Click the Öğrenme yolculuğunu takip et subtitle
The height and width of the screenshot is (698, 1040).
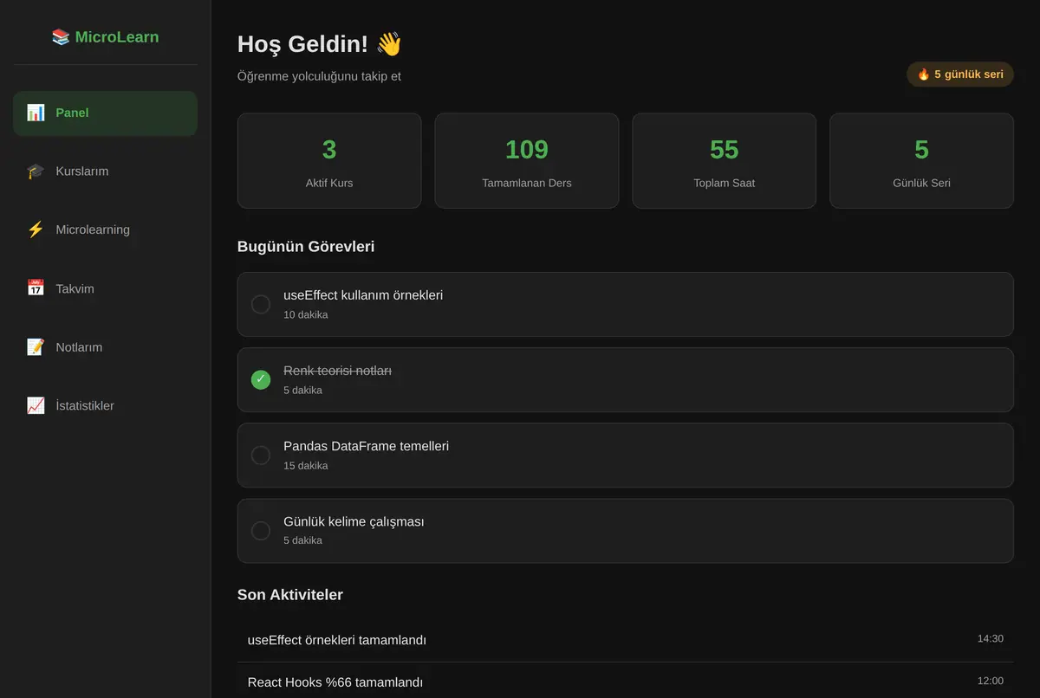tap(319, 76)
